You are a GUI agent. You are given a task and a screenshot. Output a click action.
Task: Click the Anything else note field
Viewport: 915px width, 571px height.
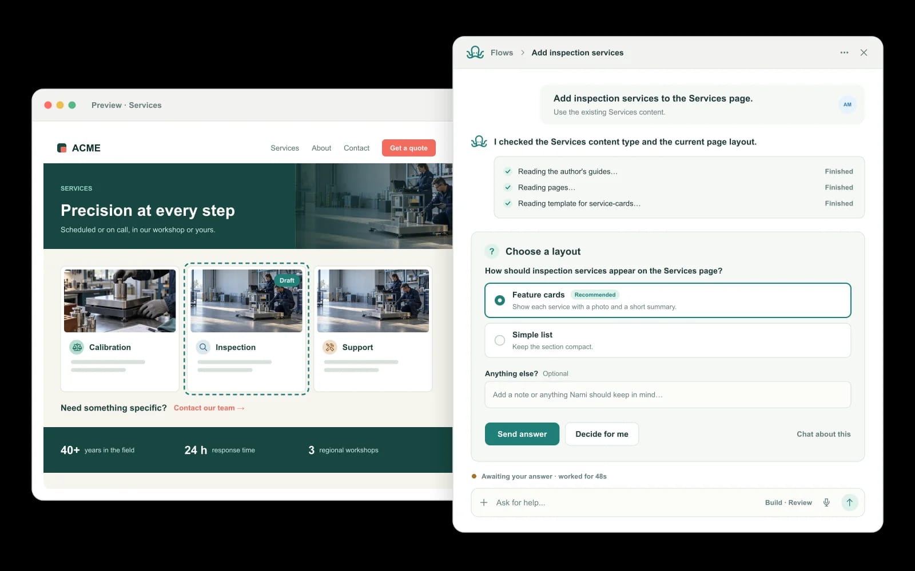point(667,395)
